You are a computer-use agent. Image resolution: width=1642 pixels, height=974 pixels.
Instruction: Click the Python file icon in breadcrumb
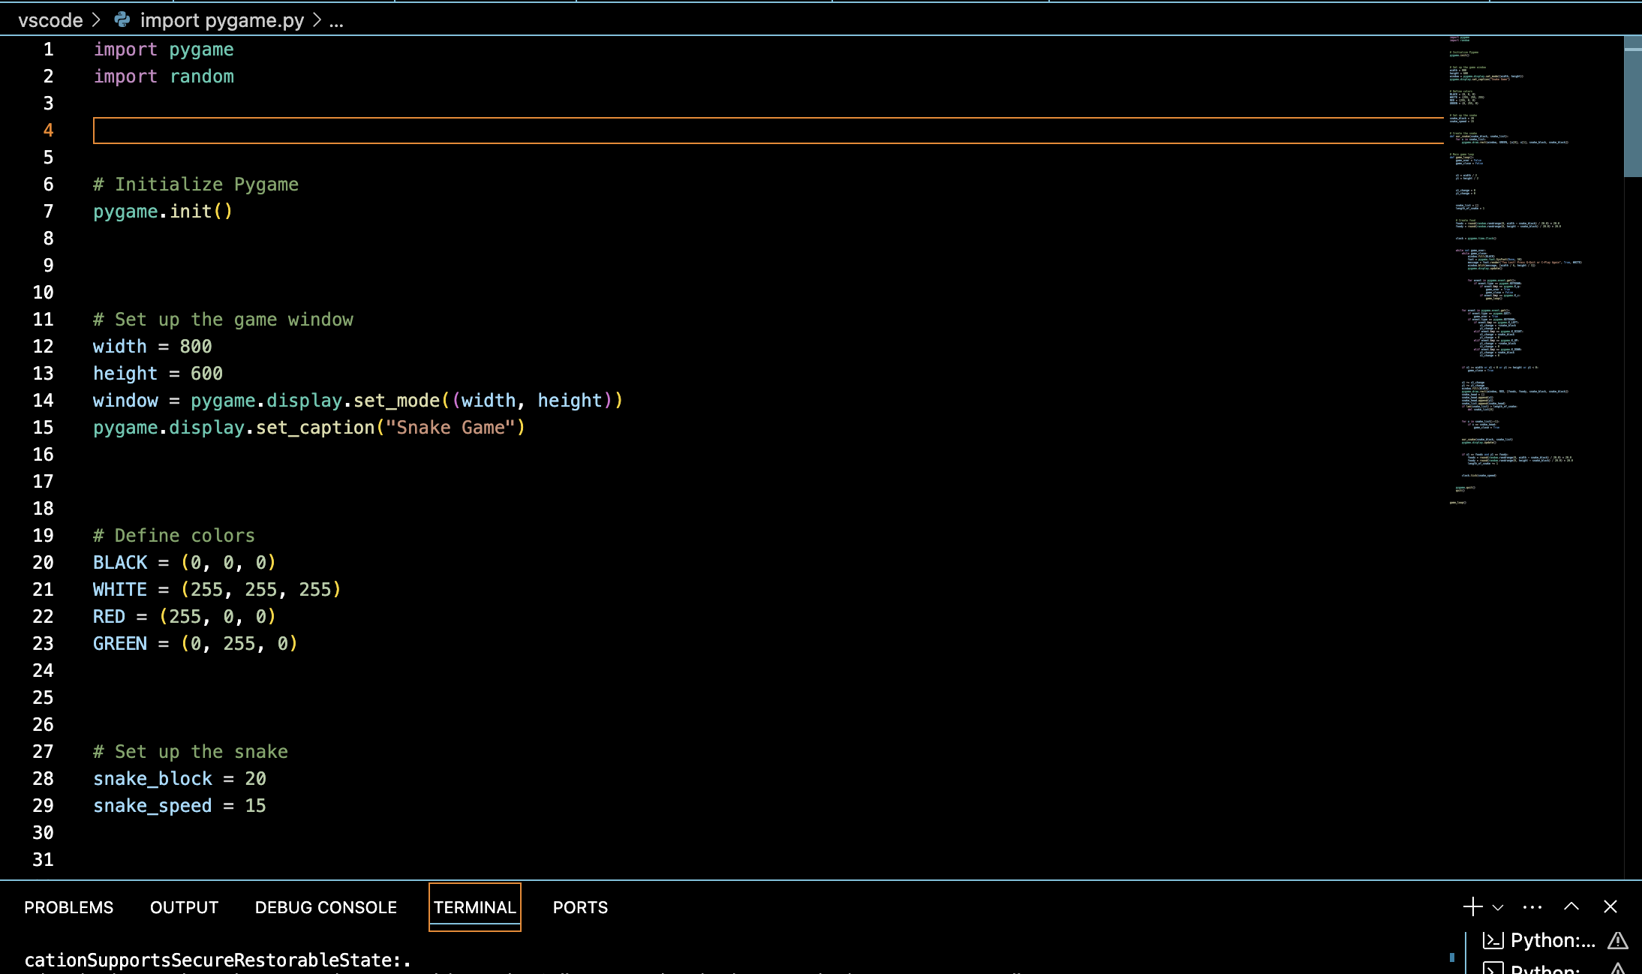(x=122, y=20)
